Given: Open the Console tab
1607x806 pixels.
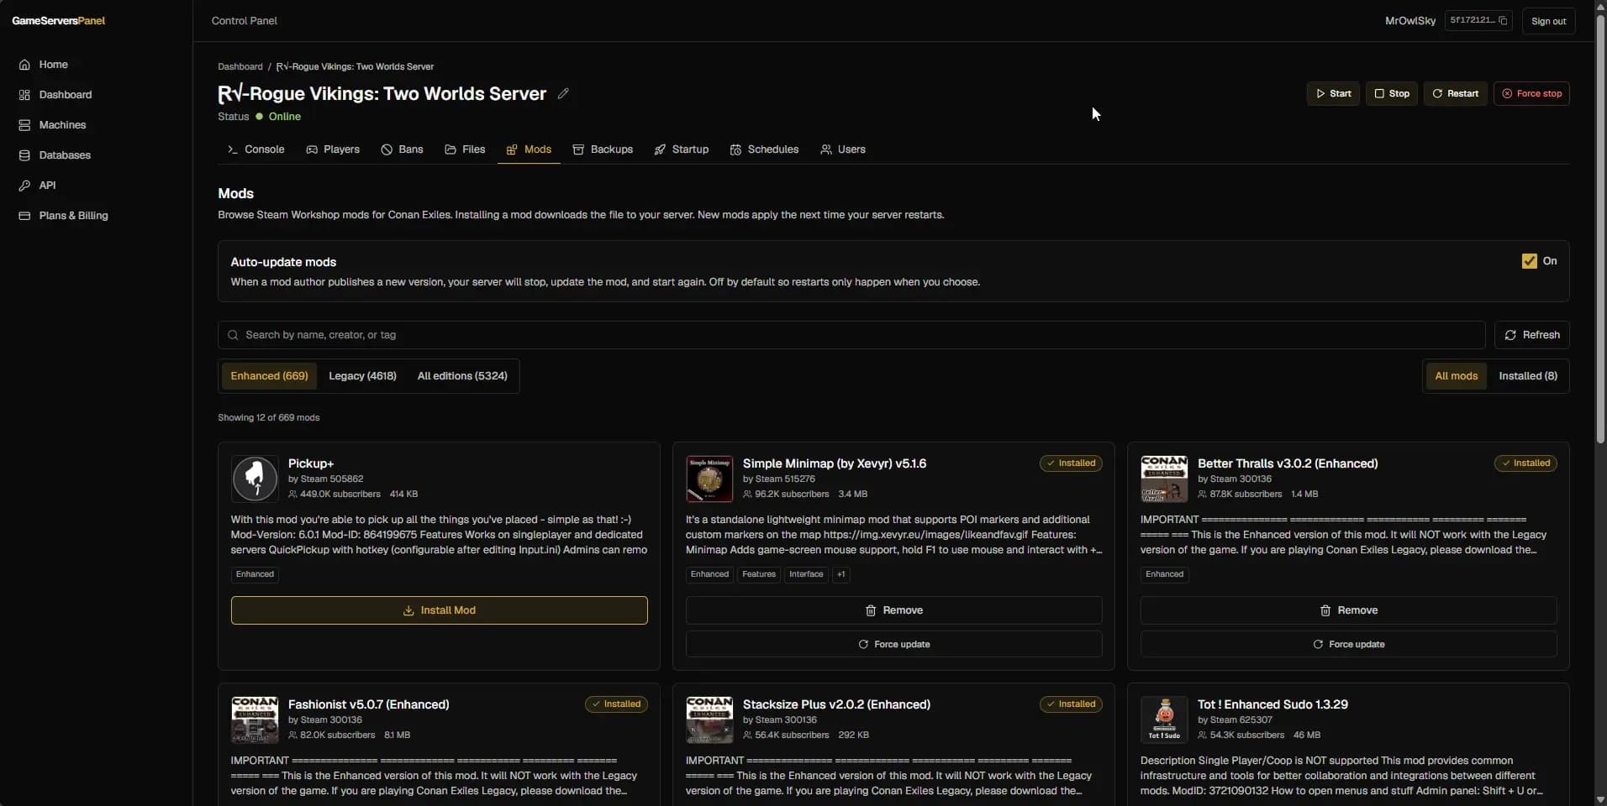Looking at the screenshot, I should pos(256,149).
